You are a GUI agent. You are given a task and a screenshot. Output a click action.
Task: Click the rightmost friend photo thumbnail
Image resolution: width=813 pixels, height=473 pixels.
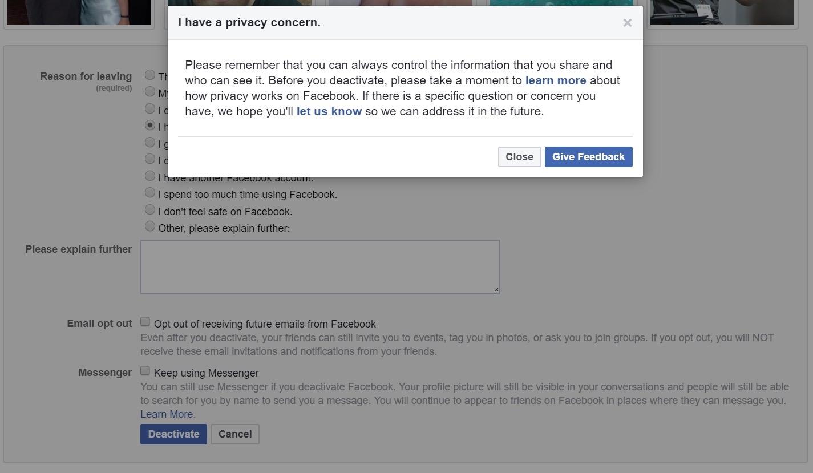(722, 12)
